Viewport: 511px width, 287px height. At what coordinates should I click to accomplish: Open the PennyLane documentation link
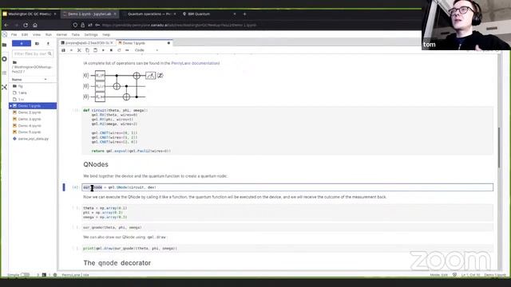coord(195,63)
